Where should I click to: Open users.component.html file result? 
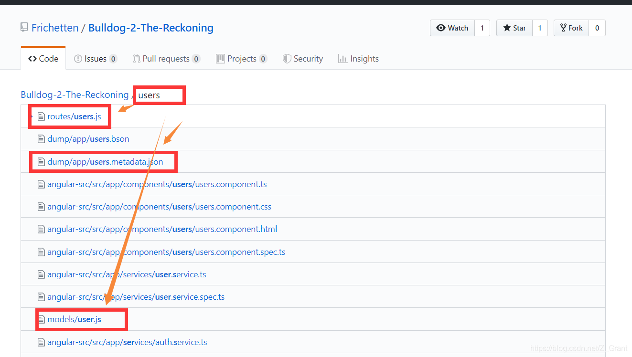[x=162, y=229]
